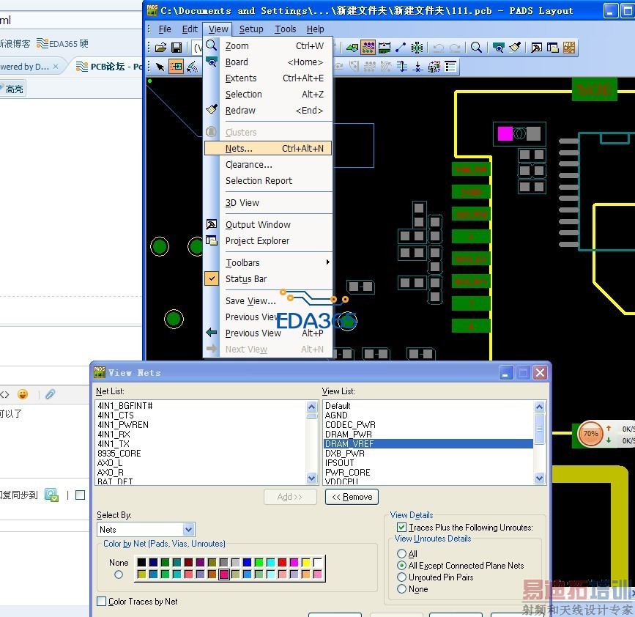Click the Redraw brush toolbar icon
Image resolution: width=635 pixels, height=617 pixels.
[x=515, y=48]
